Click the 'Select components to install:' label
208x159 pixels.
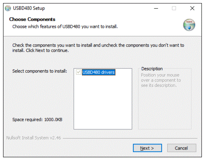tap(39, 71)
